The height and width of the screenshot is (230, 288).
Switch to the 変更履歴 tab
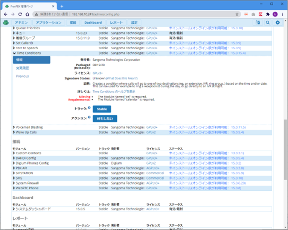click(x=23, y=68)
